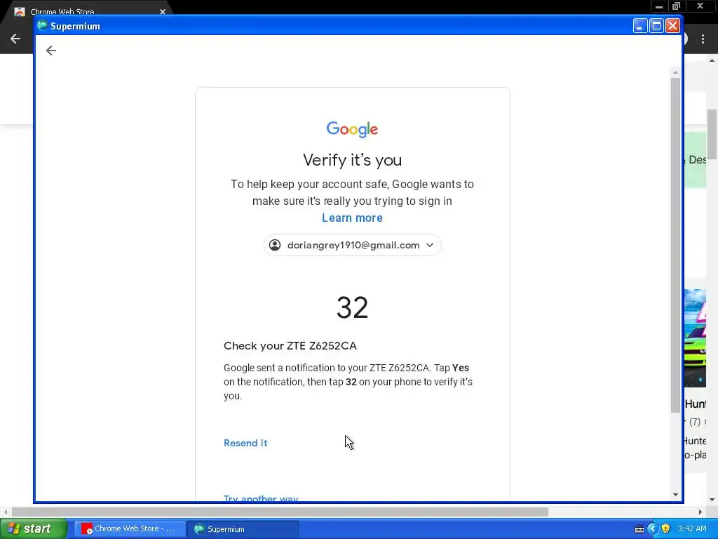Click the Verify it's you heading
This screenshot has height=539, width=718.
(352, 160)
